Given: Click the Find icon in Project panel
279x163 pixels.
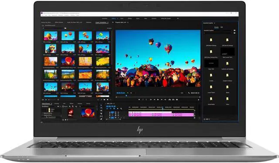Looking at the screenshot, I should [102, 100].
